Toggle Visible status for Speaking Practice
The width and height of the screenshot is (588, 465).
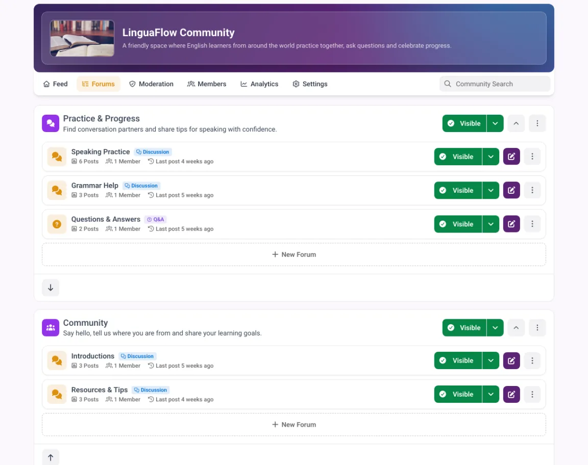458,157
